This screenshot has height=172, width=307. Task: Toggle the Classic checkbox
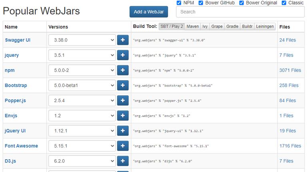pyautogui.click(x=284, y=3)
